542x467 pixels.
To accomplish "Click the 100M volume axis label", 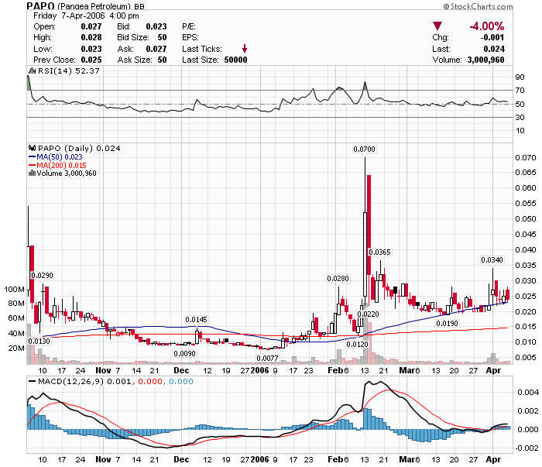I will [14, 290].
